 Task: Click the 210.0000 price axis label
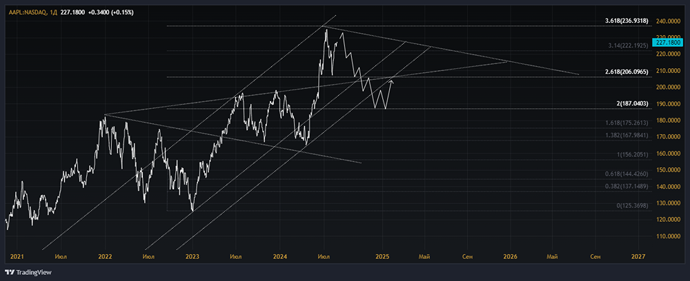[x=667, y=71]
